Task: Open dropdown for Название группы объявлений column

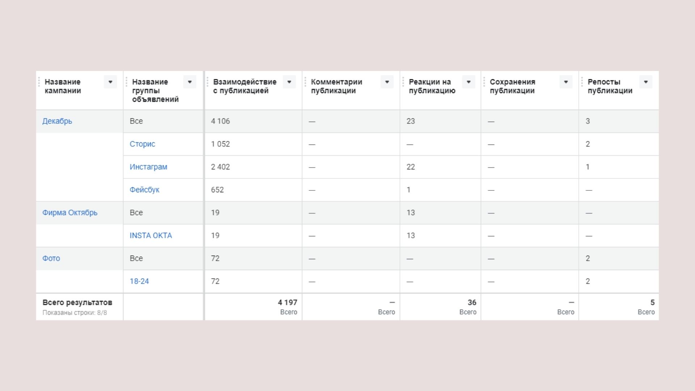Action: (x=190, y=82)
